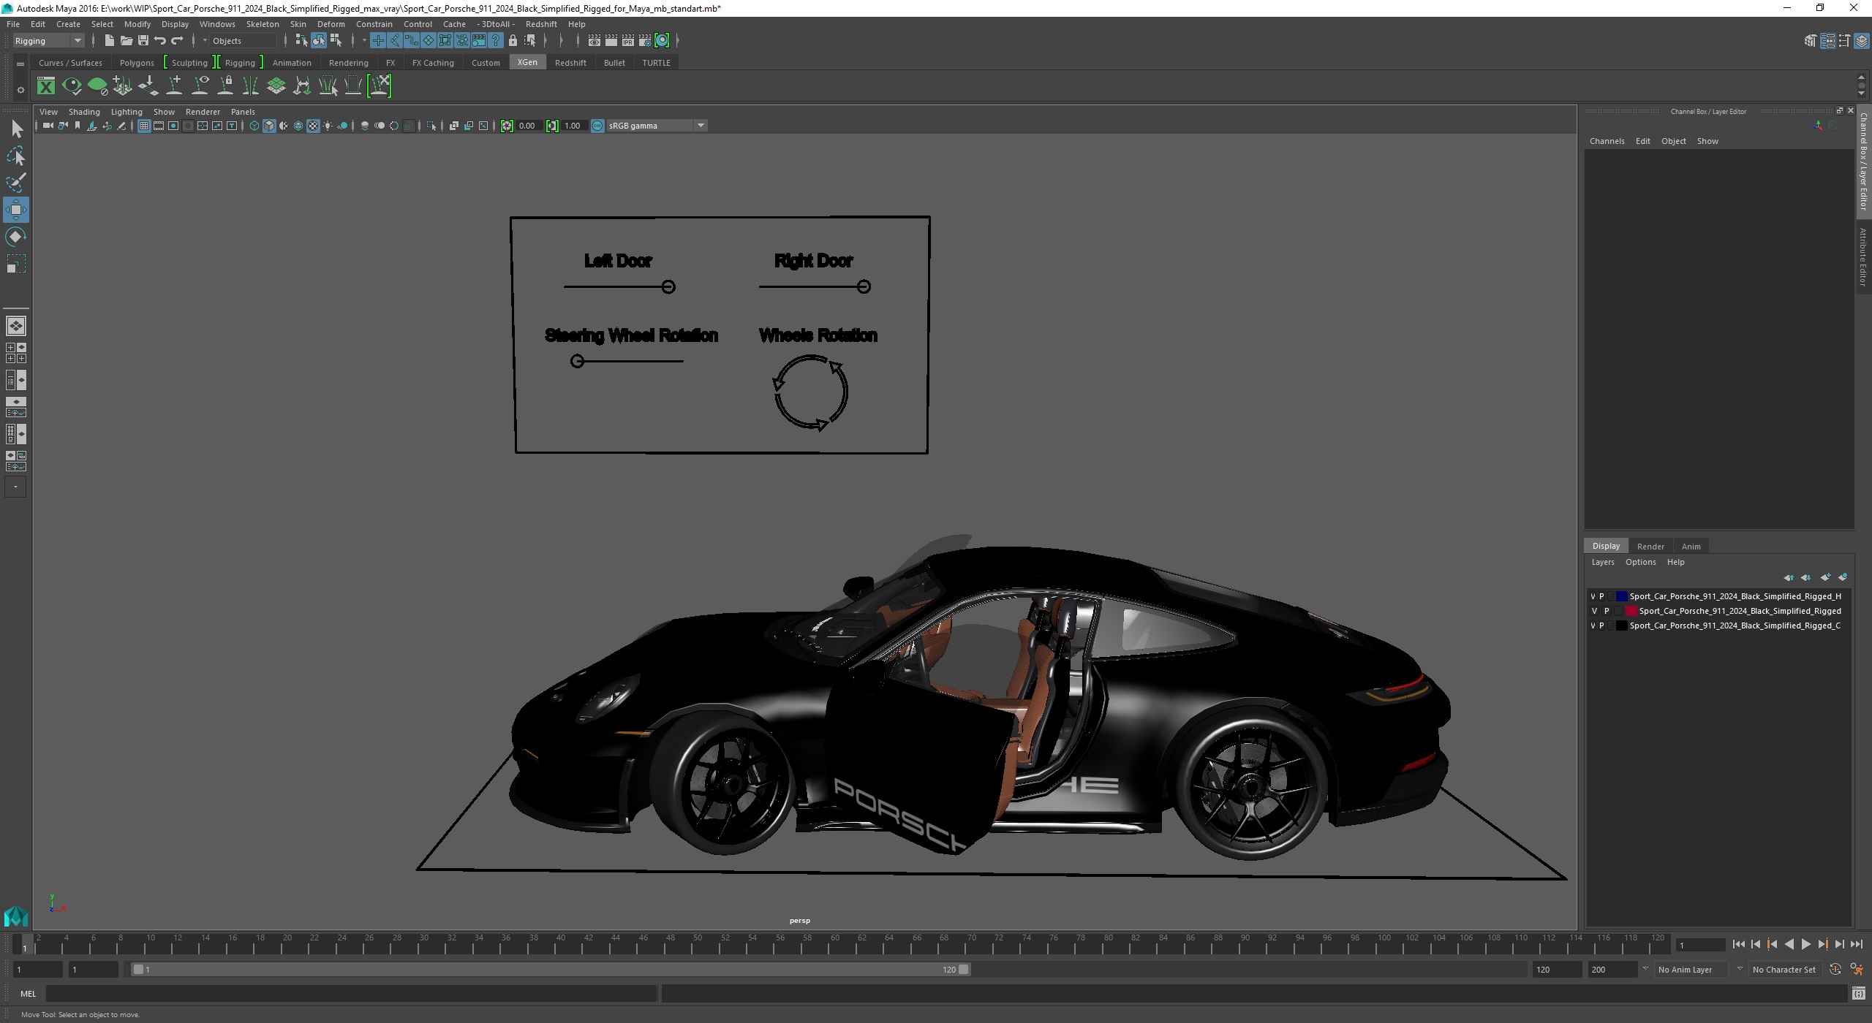Open Render View clapperboard eye icon
The image size is (1872, 1023).
[x=595, y=41]
